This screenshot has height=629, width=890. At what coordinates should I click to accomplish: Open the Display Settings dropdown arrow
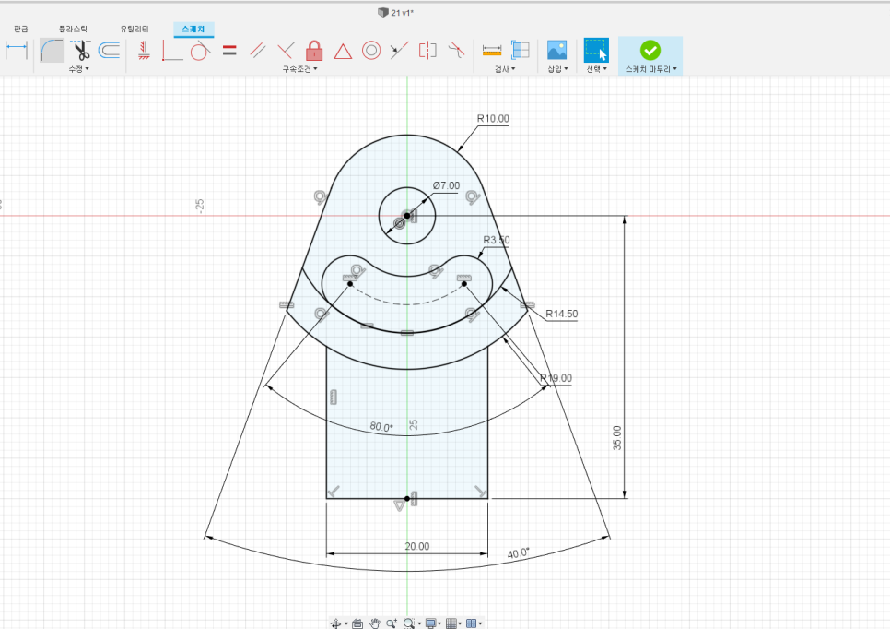[439, 623]
